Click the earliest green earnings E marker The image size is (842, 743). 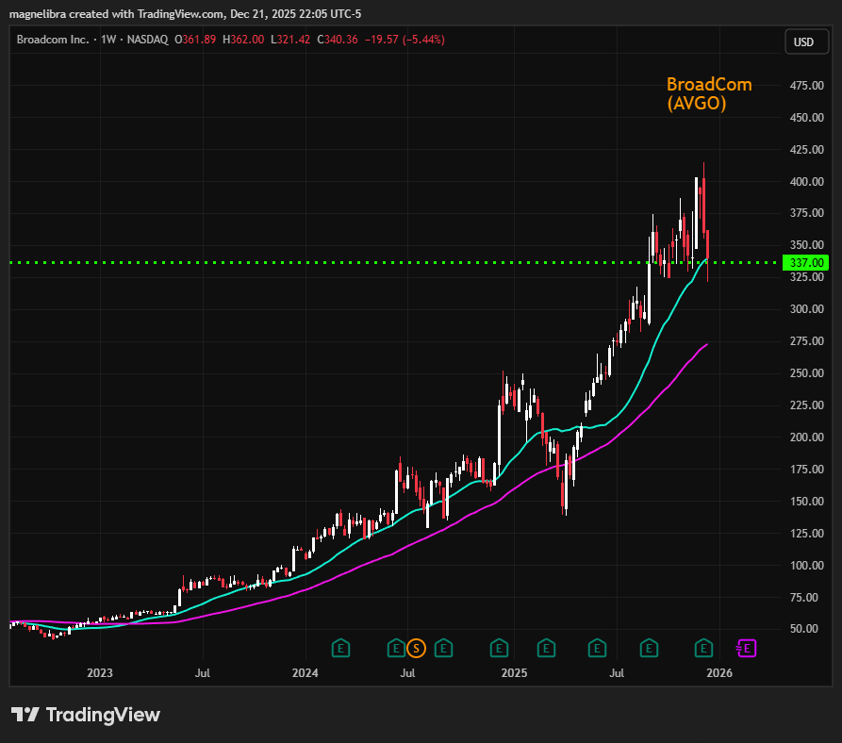340,649
